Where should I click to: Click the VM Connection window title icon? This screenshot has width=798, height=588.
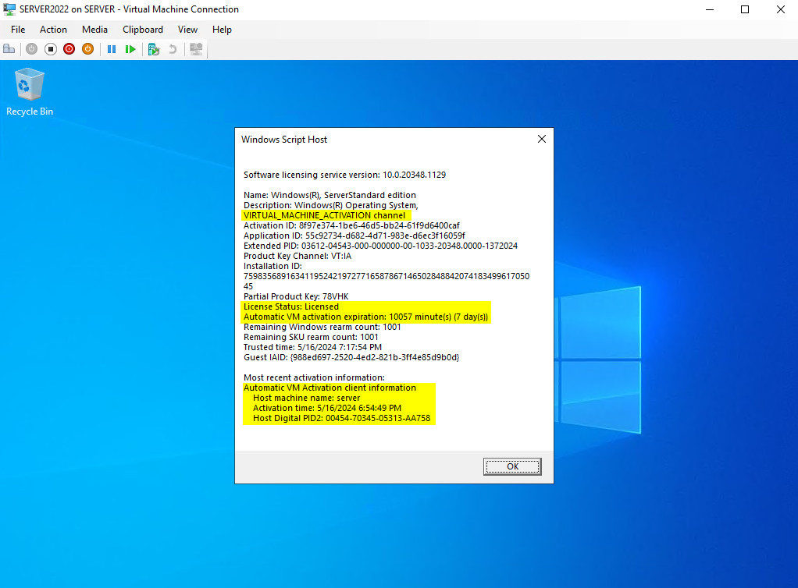coord(9,9)
